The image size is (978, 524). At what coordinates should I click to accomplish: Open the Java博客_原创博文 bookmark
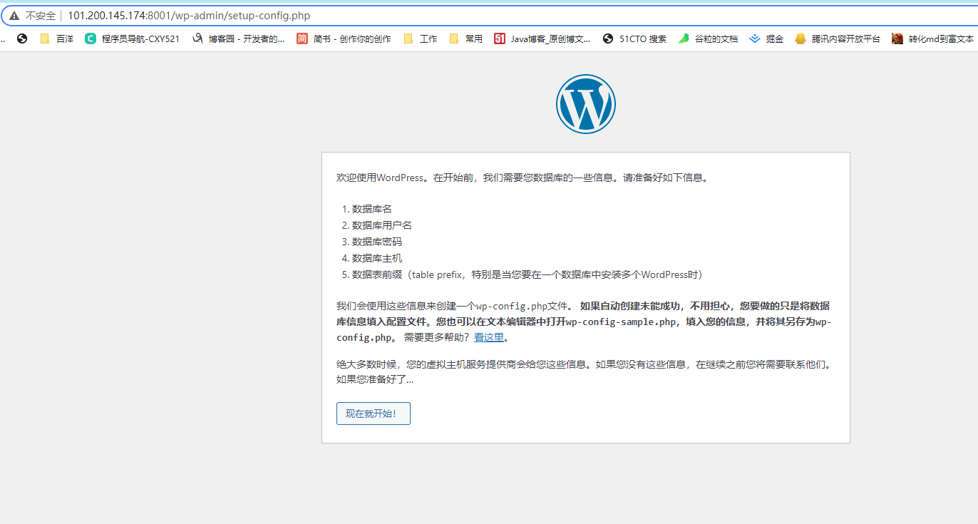coord(542,39)
